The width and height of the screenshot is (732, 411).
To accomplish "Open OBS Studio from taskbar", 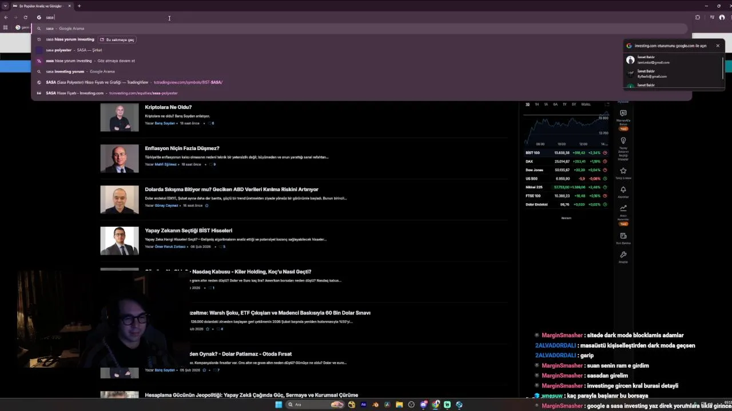I will (411, 405).
